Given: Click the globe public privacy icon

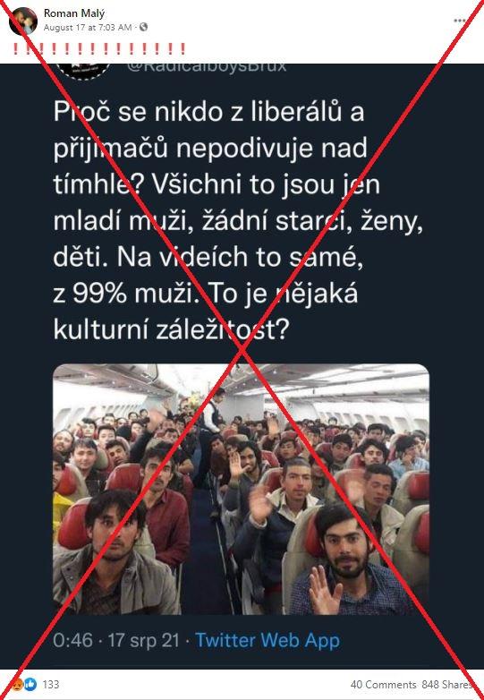Looking at the screenshot, I should point(144,27).
